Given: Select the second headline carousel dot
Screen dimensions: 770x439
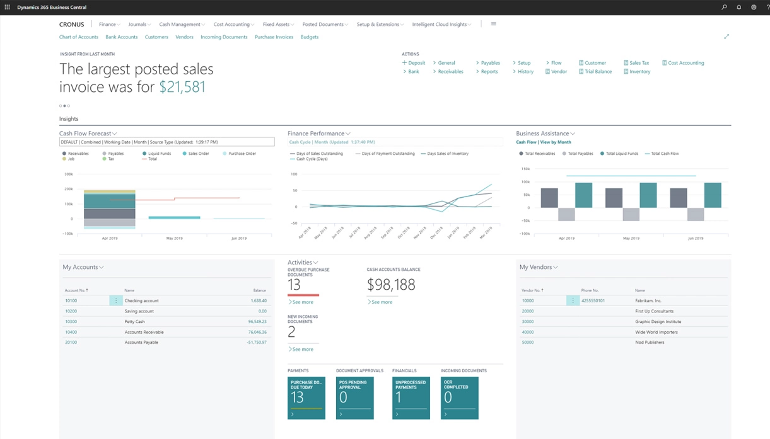Looking at the screenshot, I should pos(64,106).
